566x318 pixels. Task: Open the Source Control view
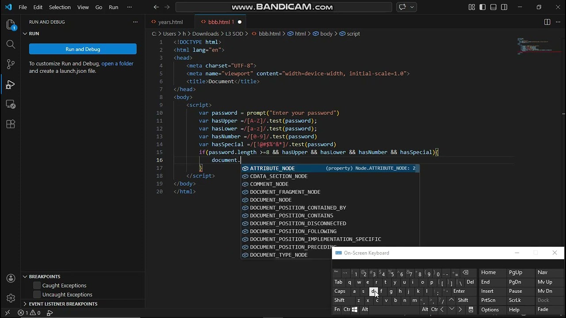coord(11,64)
